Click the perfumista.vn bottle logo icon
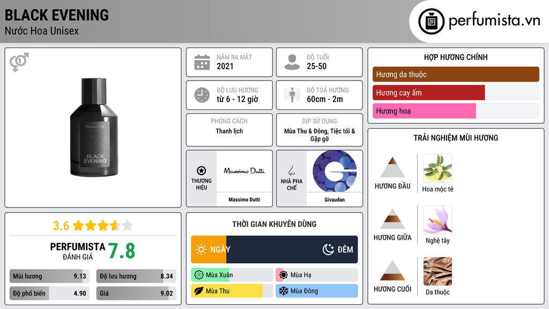Image resolution: width=549 pixels, height=309 pixels. click(432, 21)
